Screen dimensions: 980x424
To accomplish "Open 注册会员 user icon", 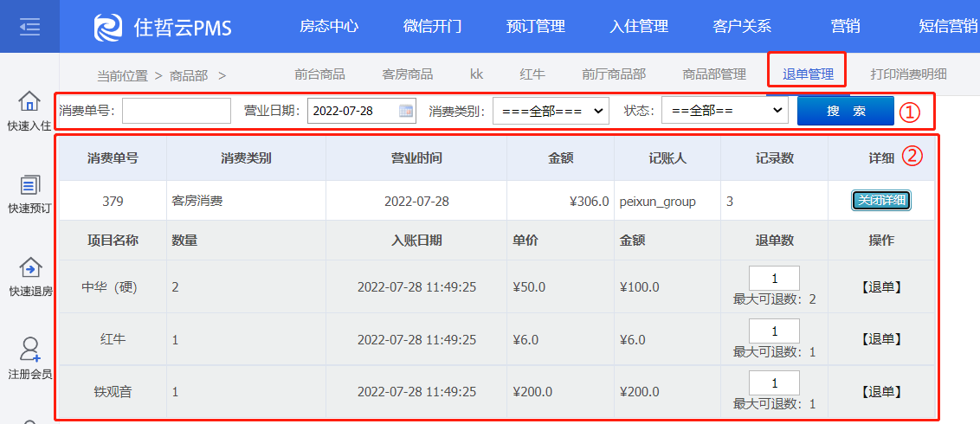I will (x=29, y=350).
